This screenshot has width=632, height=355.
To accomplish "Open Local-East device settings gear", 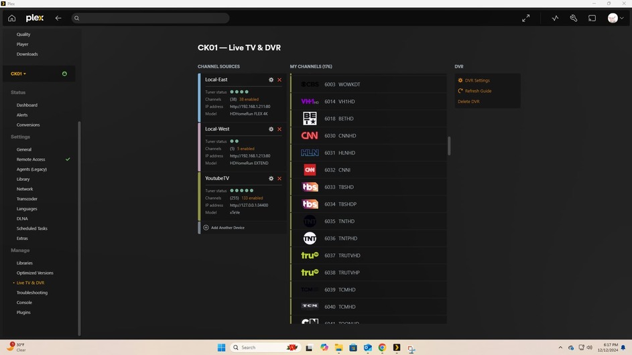I will pyautogui.click(x=271, y=80).
